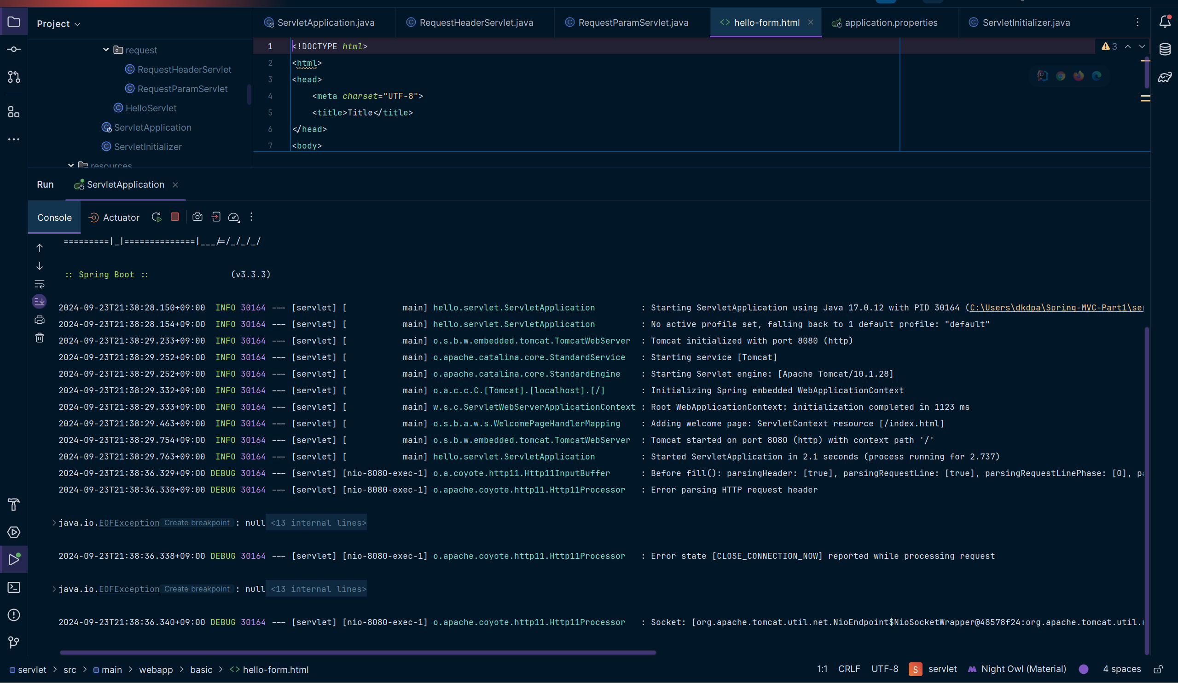Close the ServletApplication run tab
This screenshot has height=683, width=1178.
tap(175, 185)
